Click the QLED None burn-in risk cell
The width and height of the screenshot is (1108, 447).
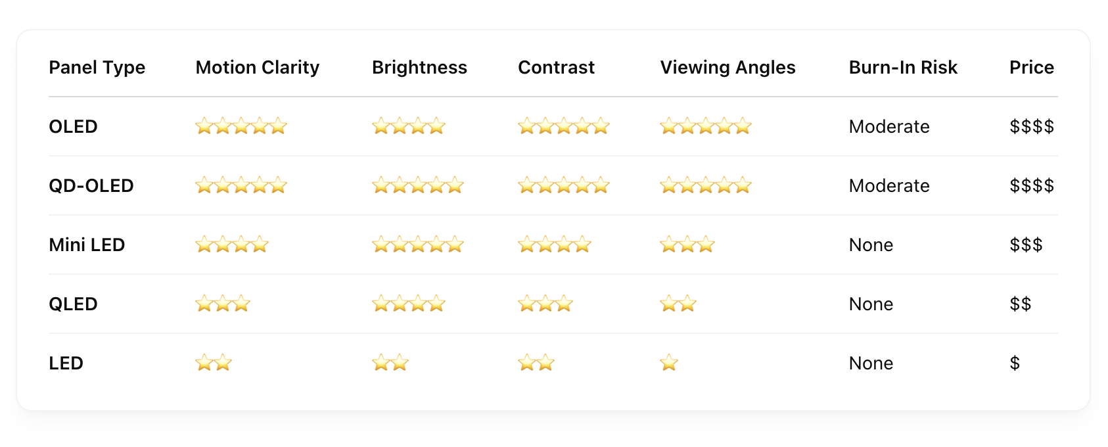point(871,304)
